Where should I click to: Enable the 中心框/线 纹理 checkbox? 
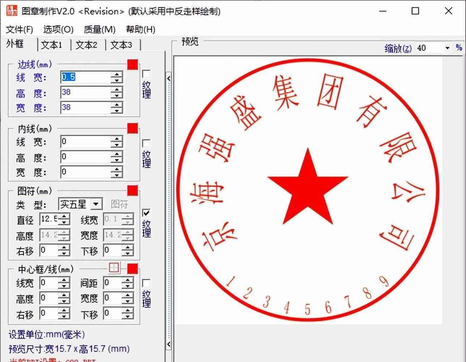146,283
